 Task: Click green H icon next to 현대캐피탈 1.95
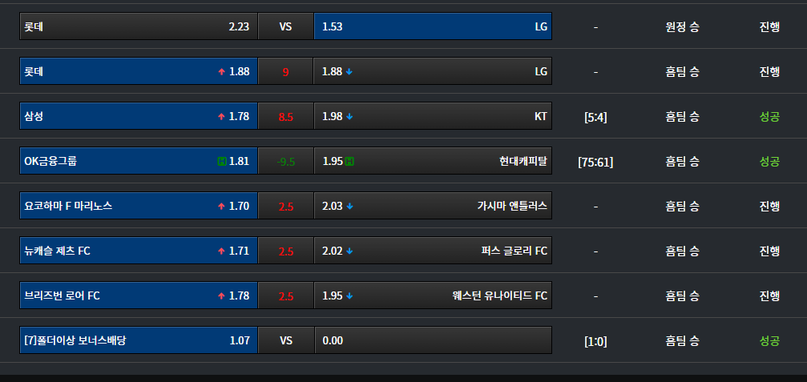point(349,162)
